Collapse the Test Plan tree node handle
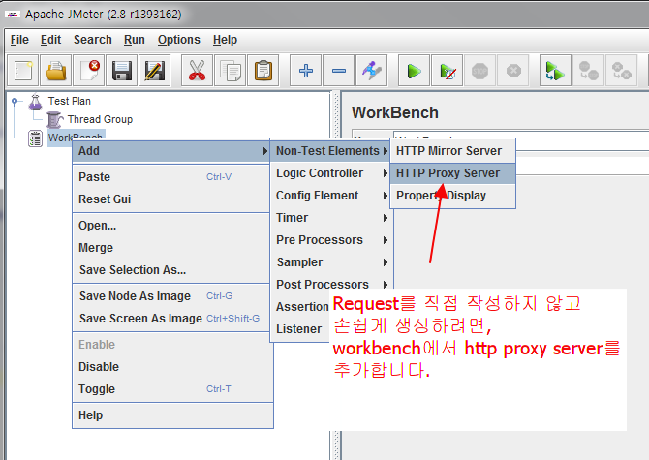 (15, 101)
